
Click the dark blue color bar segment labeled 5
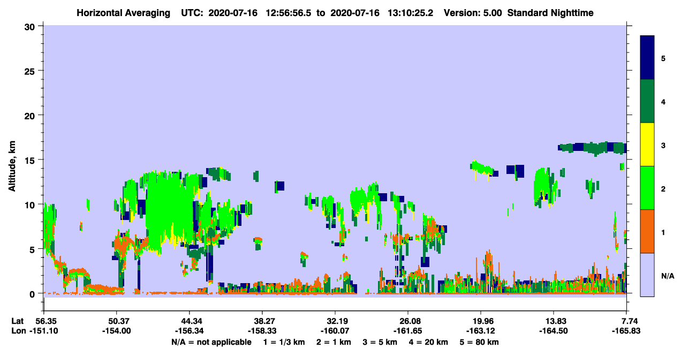tap(647, 58)
